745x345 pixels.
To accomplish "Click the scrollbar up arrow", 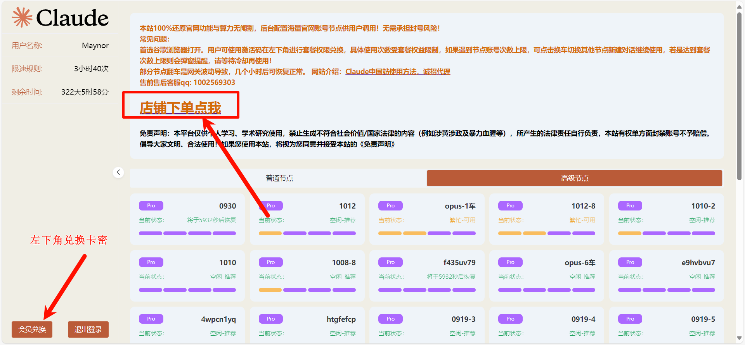I will (x=739, y=7).
